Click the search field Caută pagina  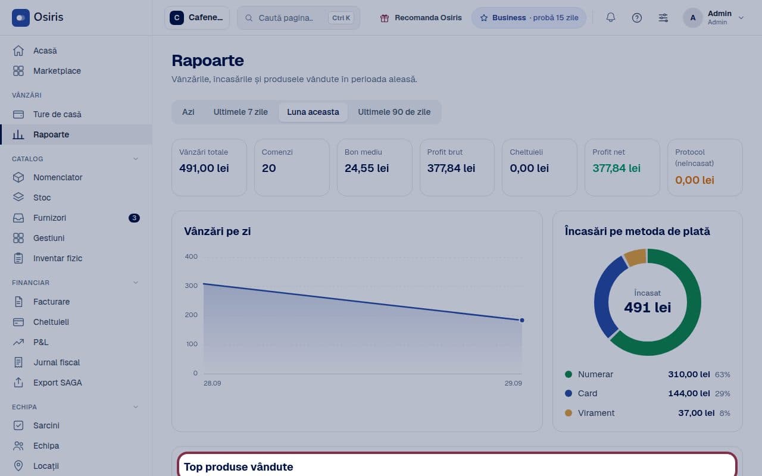click(298, 18)
